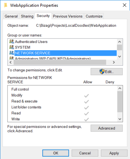Click the user list scroll-up arrow
The image size is (130, 159).
(119, 42)
